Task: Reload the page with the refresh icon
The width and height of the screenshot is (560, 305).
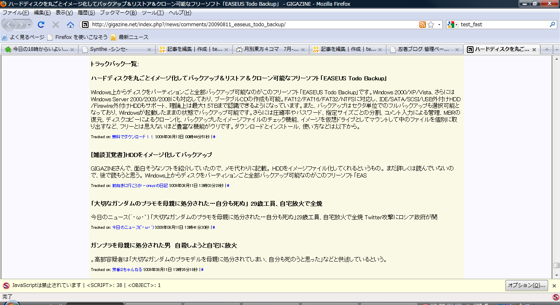Action: tap(41, 25)
